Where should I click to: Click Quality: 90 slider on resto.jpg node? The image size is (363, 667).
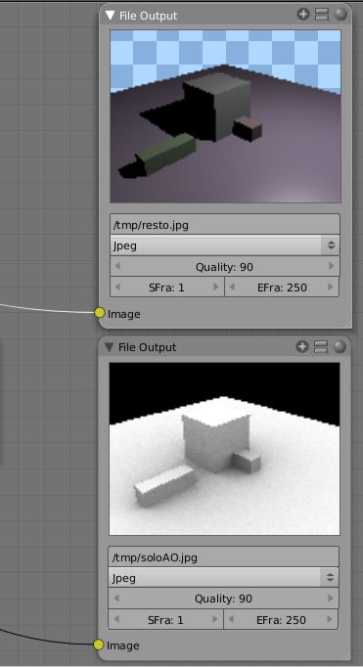pos(225,267)
